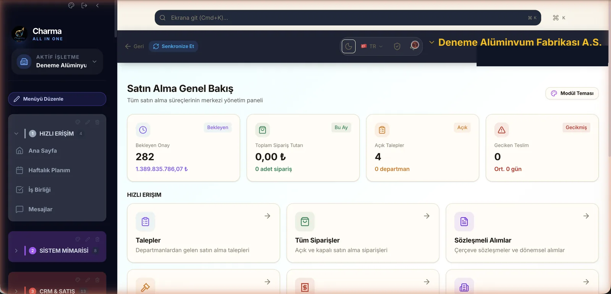Click the trash icon in the CRM & SATIŞ group
Viewport: 611px width, 294px height.
[x=97, y=280]
